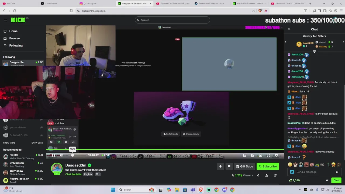Show next Weekly Top Gifters page
Viewport: 345px width, 194px height.
[343, 42]
